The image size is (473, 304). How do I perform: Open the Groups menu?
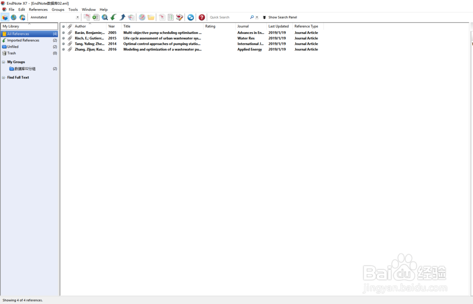[x=58, y=9]
